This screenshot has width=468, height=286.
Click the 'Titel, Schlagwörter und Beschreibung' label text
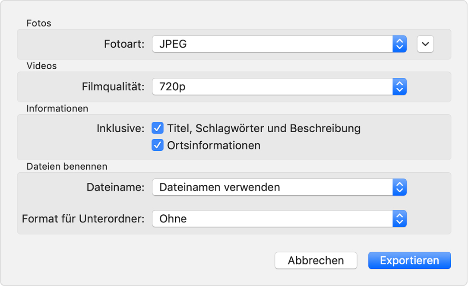tap(263, 128)
